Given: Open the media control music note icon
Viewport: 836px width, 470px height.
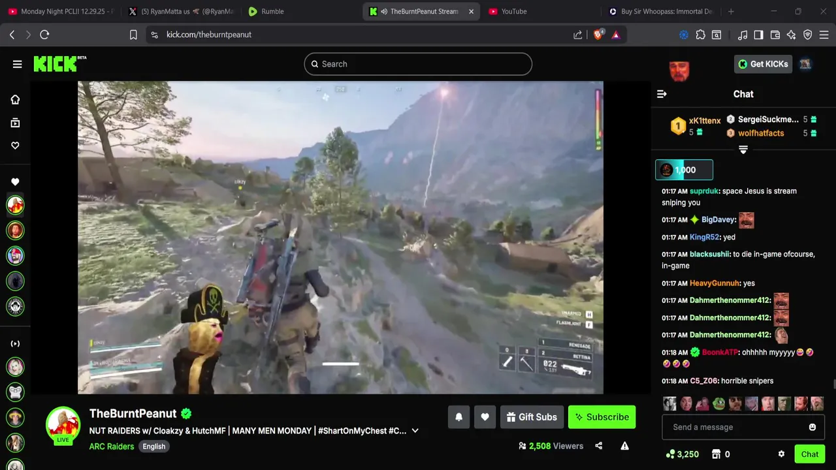Looking at the screenshot, I should 743,35.
